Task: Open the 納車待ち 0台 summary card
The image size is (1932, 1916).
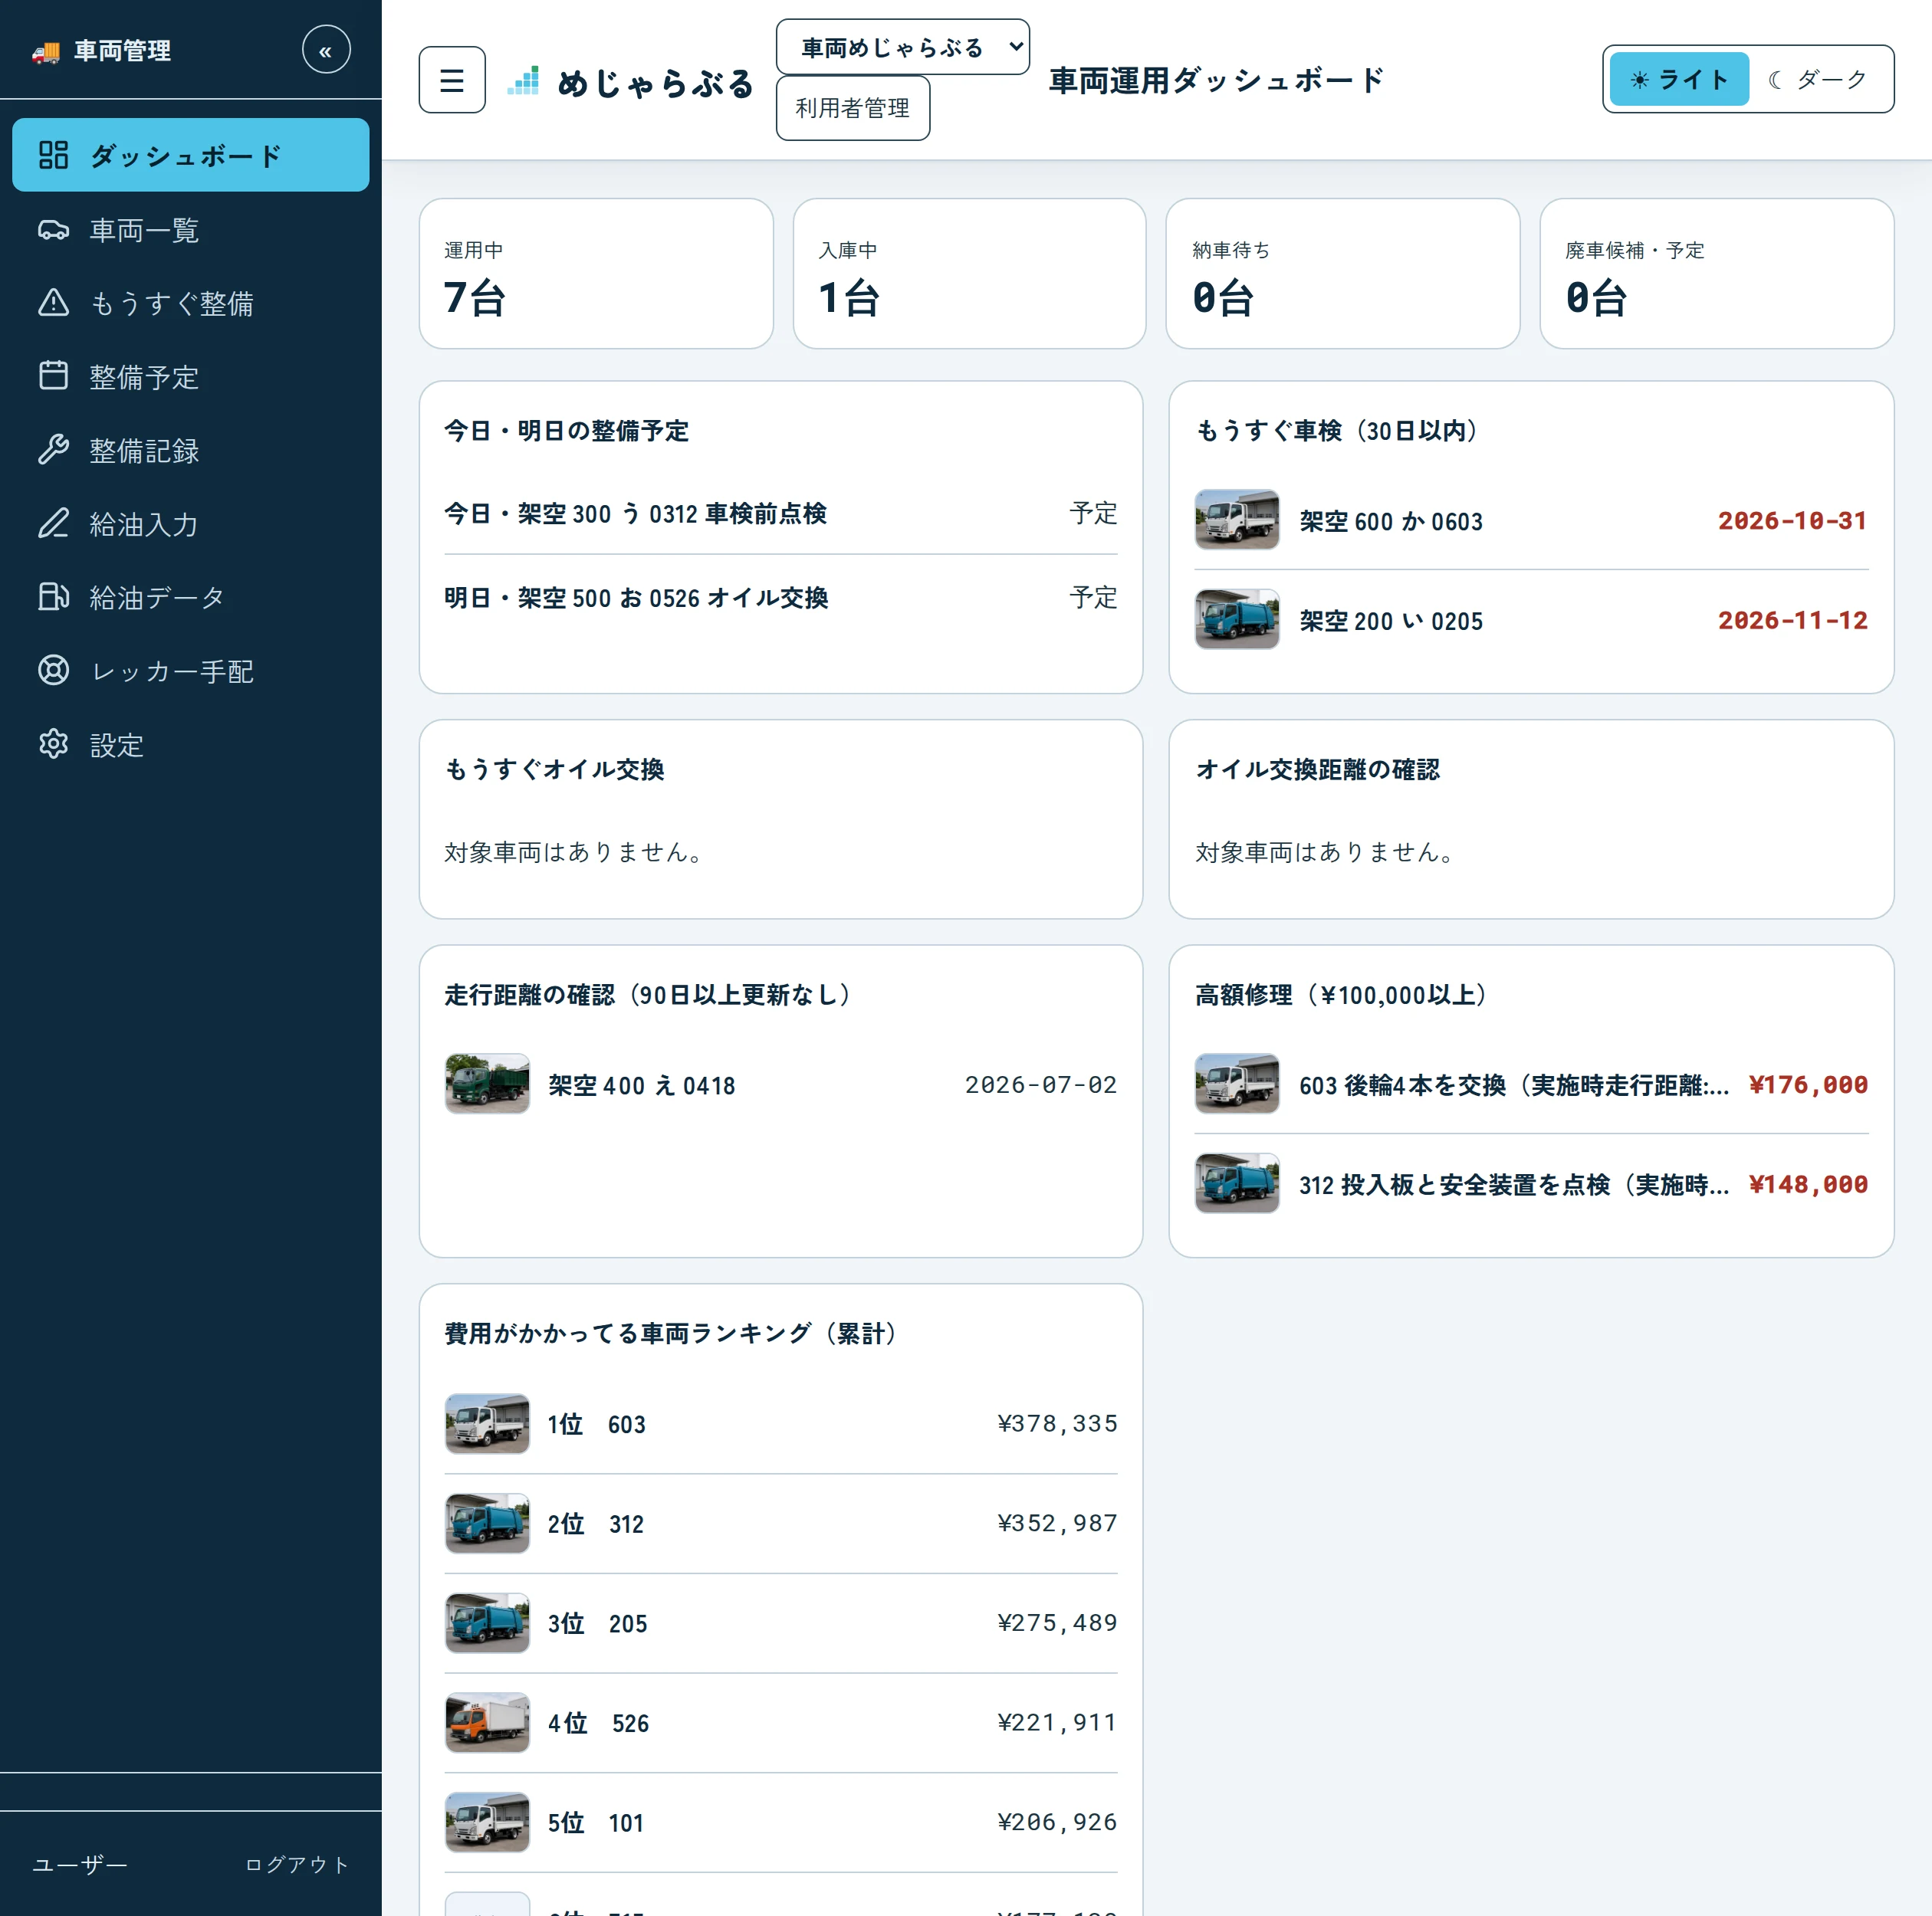Action: click(x=1343, y=273)
